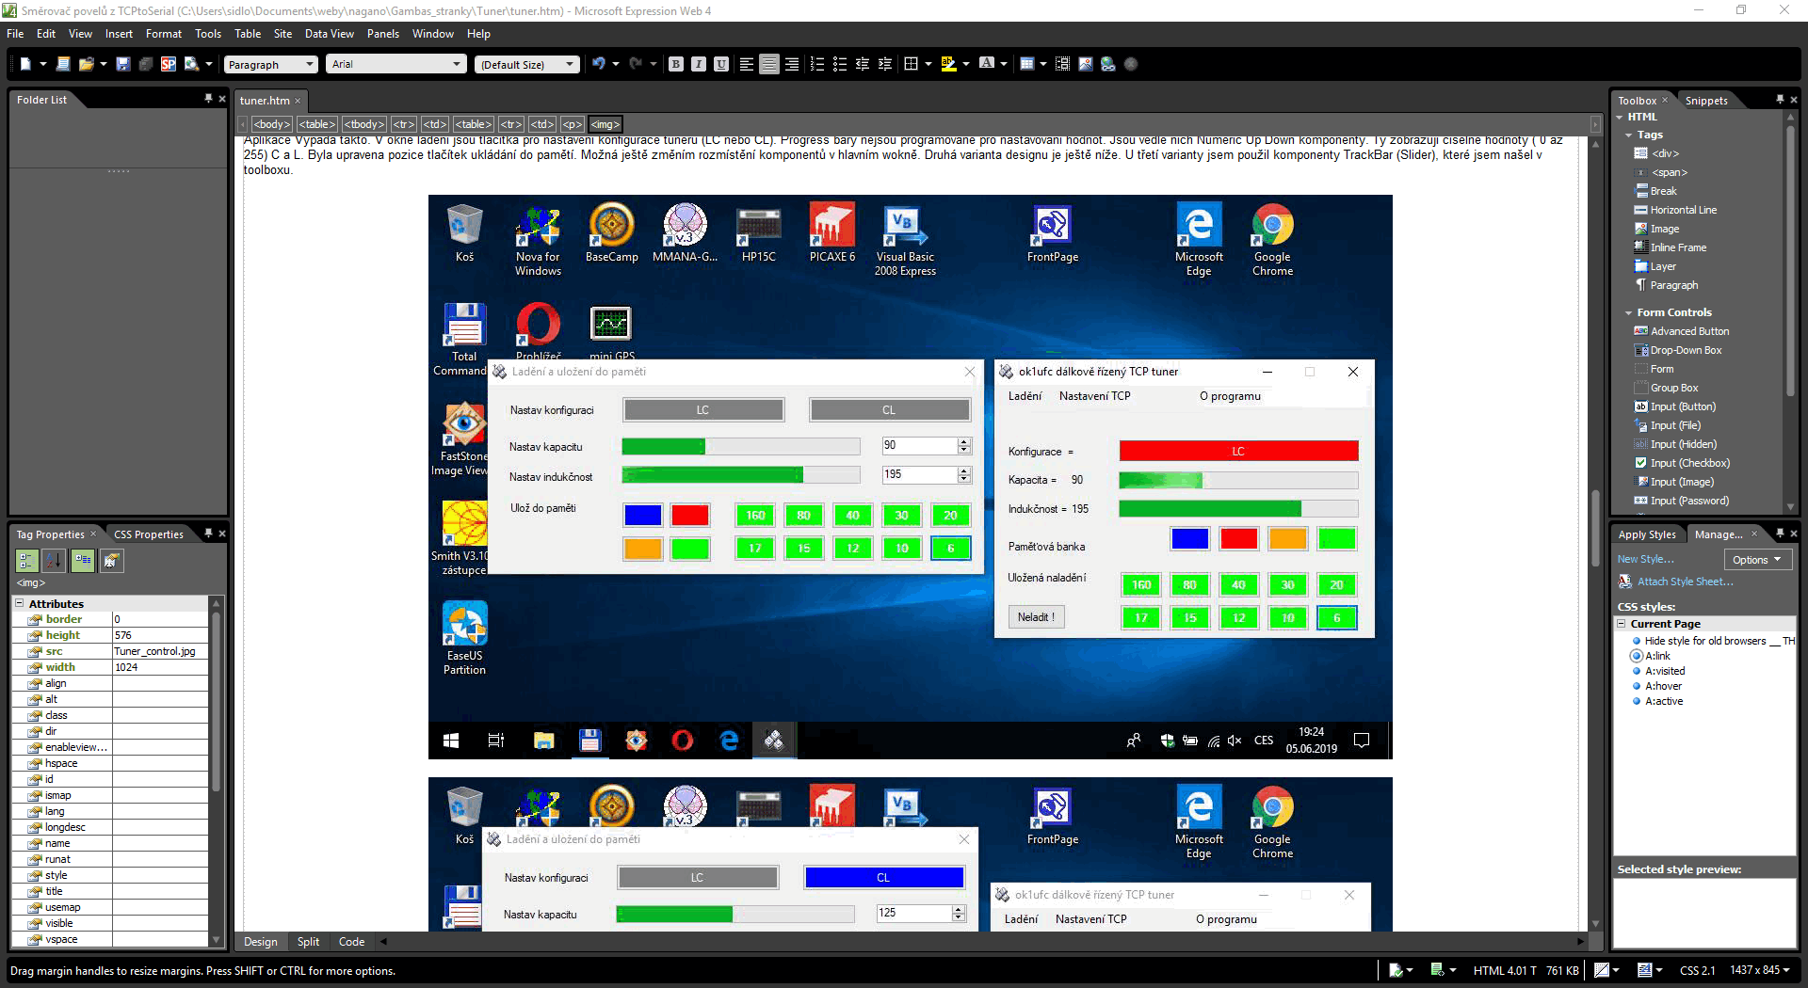Sort tag properties alphabetically
The image size is (1808, 988).
[x=55, y=561]
